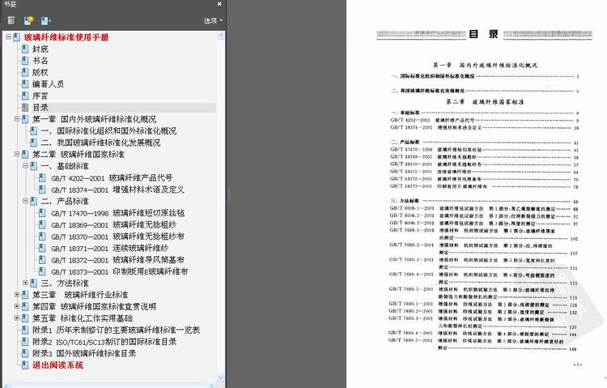This screenshot has height=388, width=607.
Task: Open GB/T 18373—2001 印制板用E玻璃纤维布 bookmark
Action: point(119,271)
